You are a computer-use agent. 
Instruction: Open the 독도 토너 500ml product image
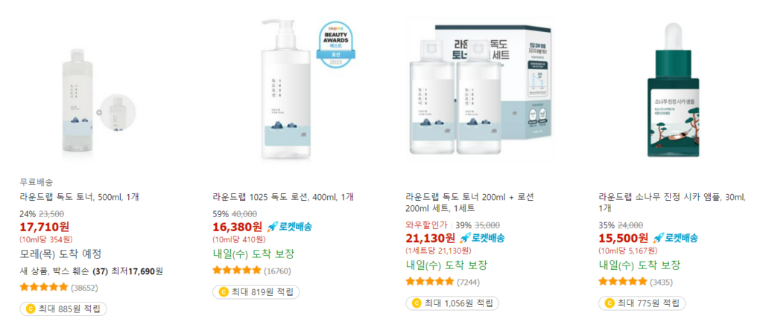coord(79,104)
